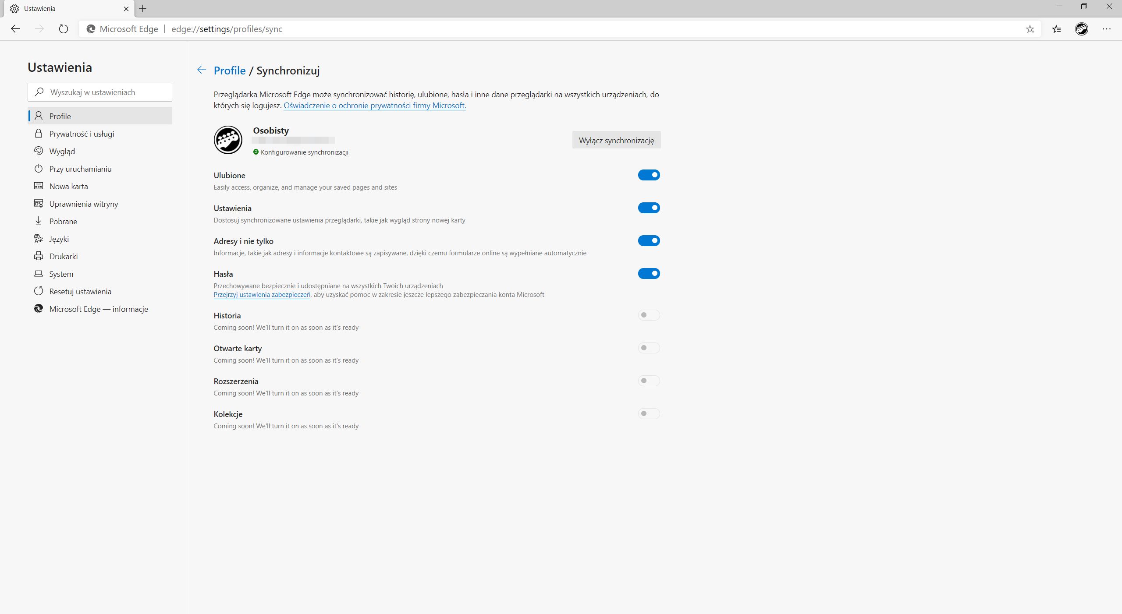1122x614 pixels.
Task: Close the Ustawienia tab
Action: (126, 8)
